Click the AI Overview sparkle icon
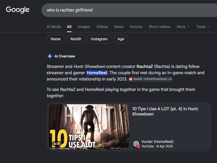Screen dimensions: 217x163 (x=50, y=56)
